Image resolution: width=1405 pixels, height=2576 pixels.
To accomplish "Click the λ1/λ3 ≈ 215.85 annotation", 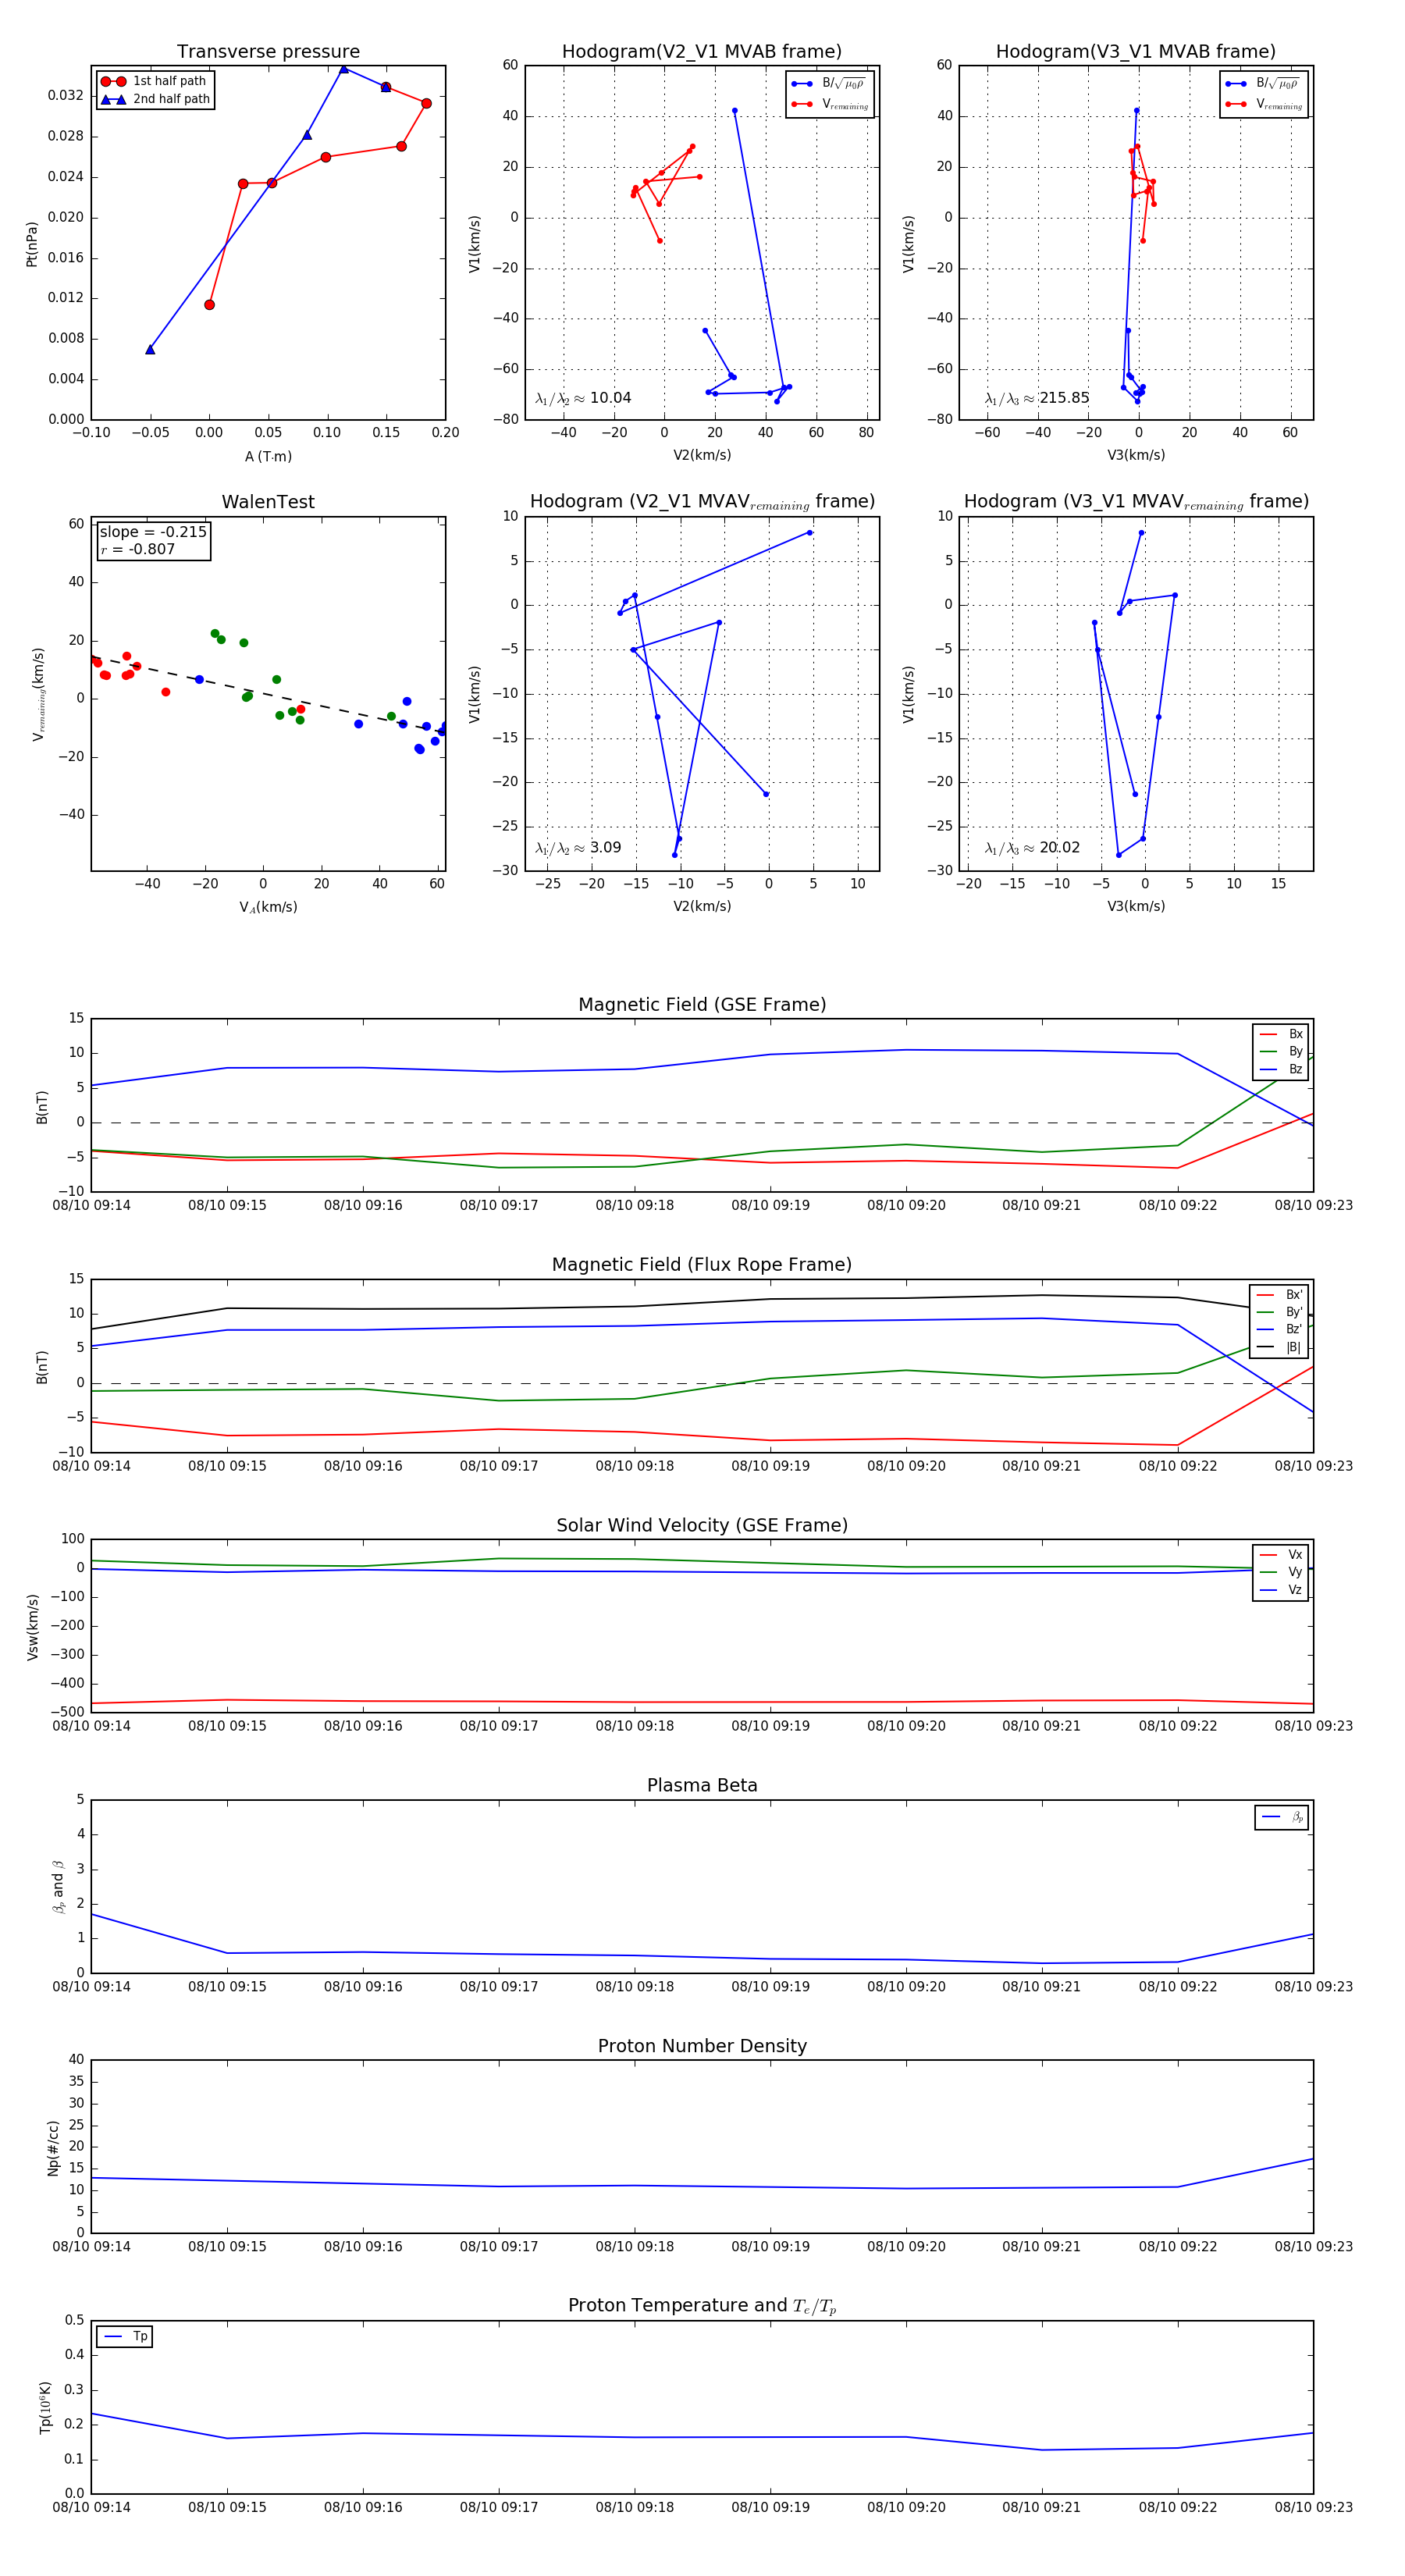I will 1037,398.
